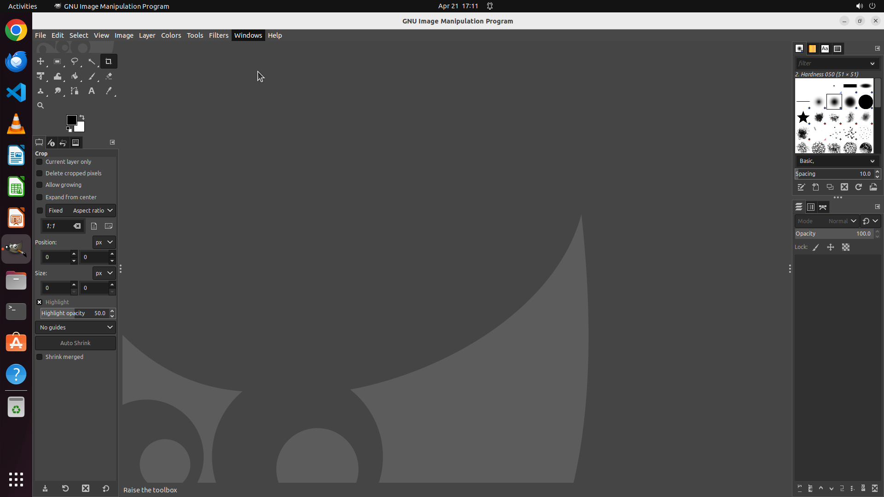Viewport: 884px width, 497px height.
Task: Select the Free Select lasso tool
Action: click(x=75, y=62)
